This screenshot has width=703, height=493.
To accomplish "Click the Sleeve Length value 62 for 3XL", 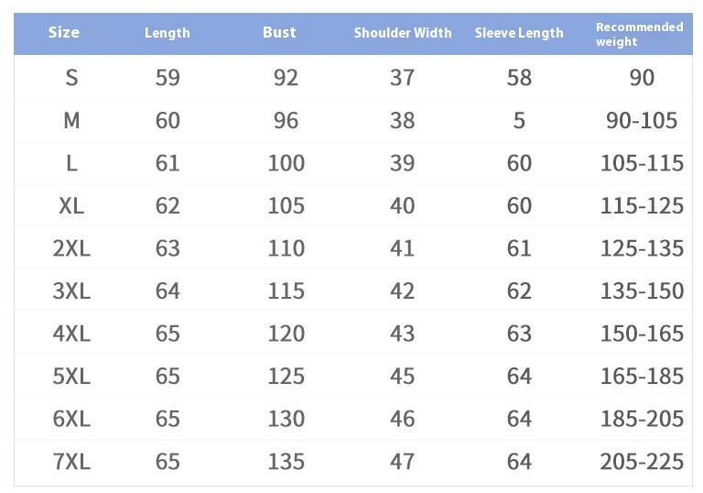I will coord(519,291).
